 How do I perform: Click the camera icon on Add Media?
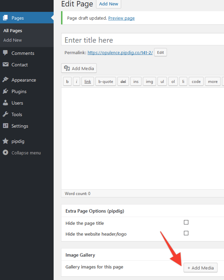(67, 68)
